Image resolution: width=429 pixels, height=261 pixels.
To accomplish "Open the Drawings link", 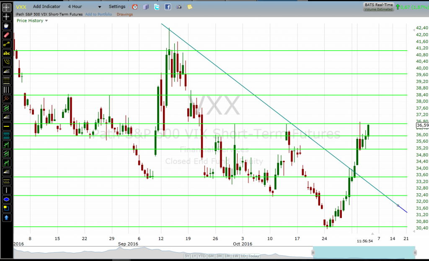I will tap(125, 14).
